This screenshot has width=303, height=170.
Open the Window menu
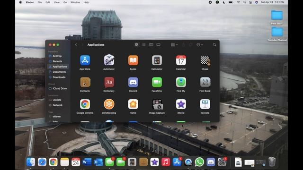(75, 2)
